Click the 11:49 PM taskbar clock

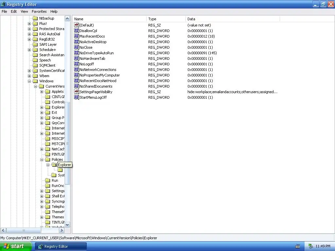[323, 246]
